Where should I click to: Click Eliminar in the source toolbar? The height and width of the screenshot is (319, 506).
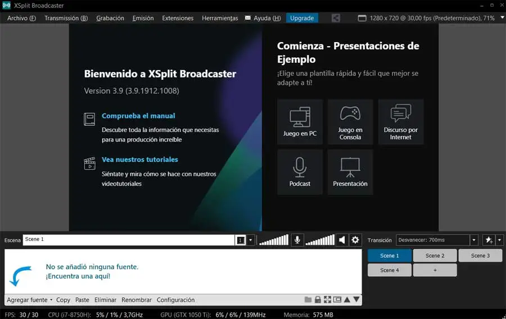point(105,300)
